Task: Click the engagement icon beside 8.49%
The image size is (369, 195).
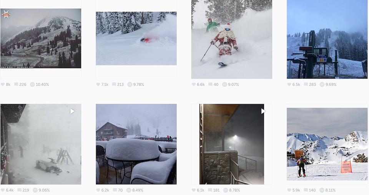Action: point(129,190)
